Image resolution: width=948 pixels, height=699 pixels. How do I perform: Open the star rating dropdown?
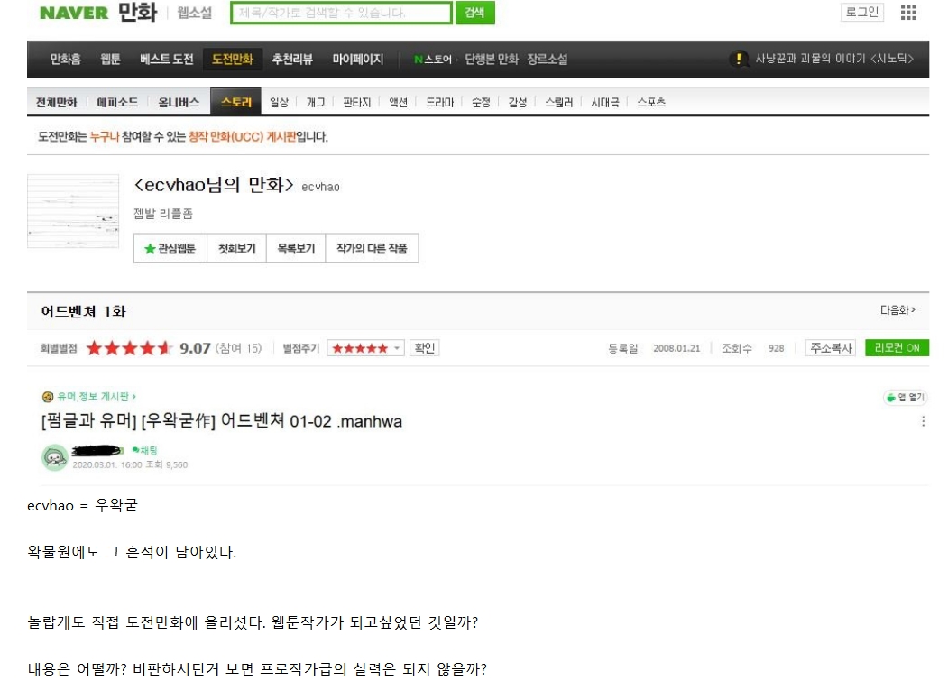365,348
